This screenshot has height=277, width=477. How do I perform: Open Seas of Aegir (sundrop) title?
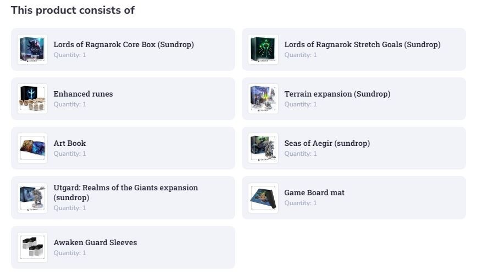click(327, 143)
